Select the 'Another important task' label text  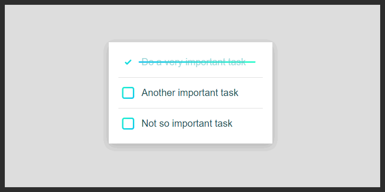tap(190, 93)
